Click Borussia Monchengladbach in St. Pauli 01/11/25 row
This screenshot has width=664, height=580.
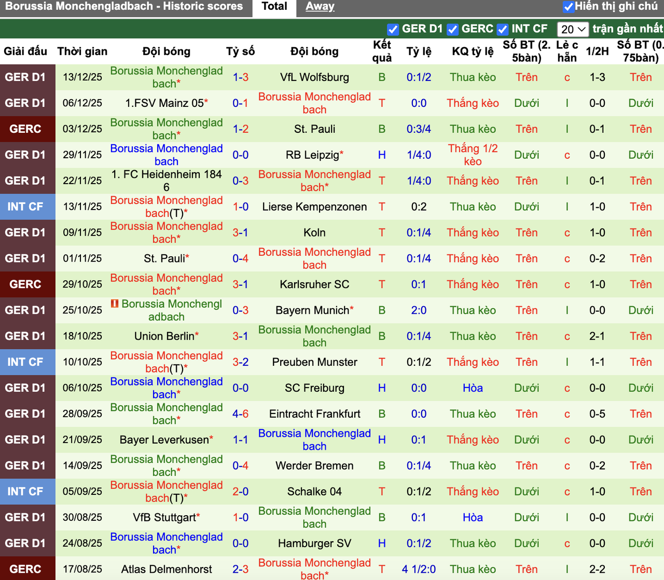point(314,258)
